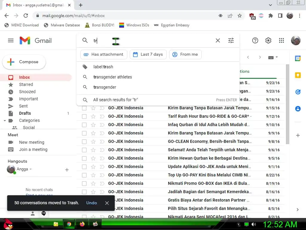
Task: Open Google Calendar side panel
Action: click(x=298, y=58)
